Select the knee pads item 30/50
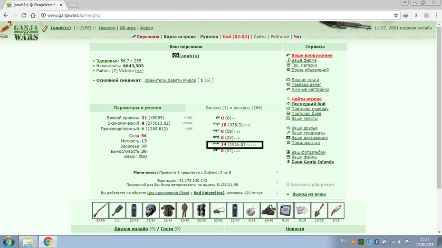 click(201, 210)
